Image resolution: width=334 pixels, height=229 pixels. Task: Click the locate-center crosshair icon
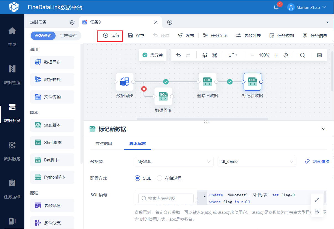(x=286, y=55)
